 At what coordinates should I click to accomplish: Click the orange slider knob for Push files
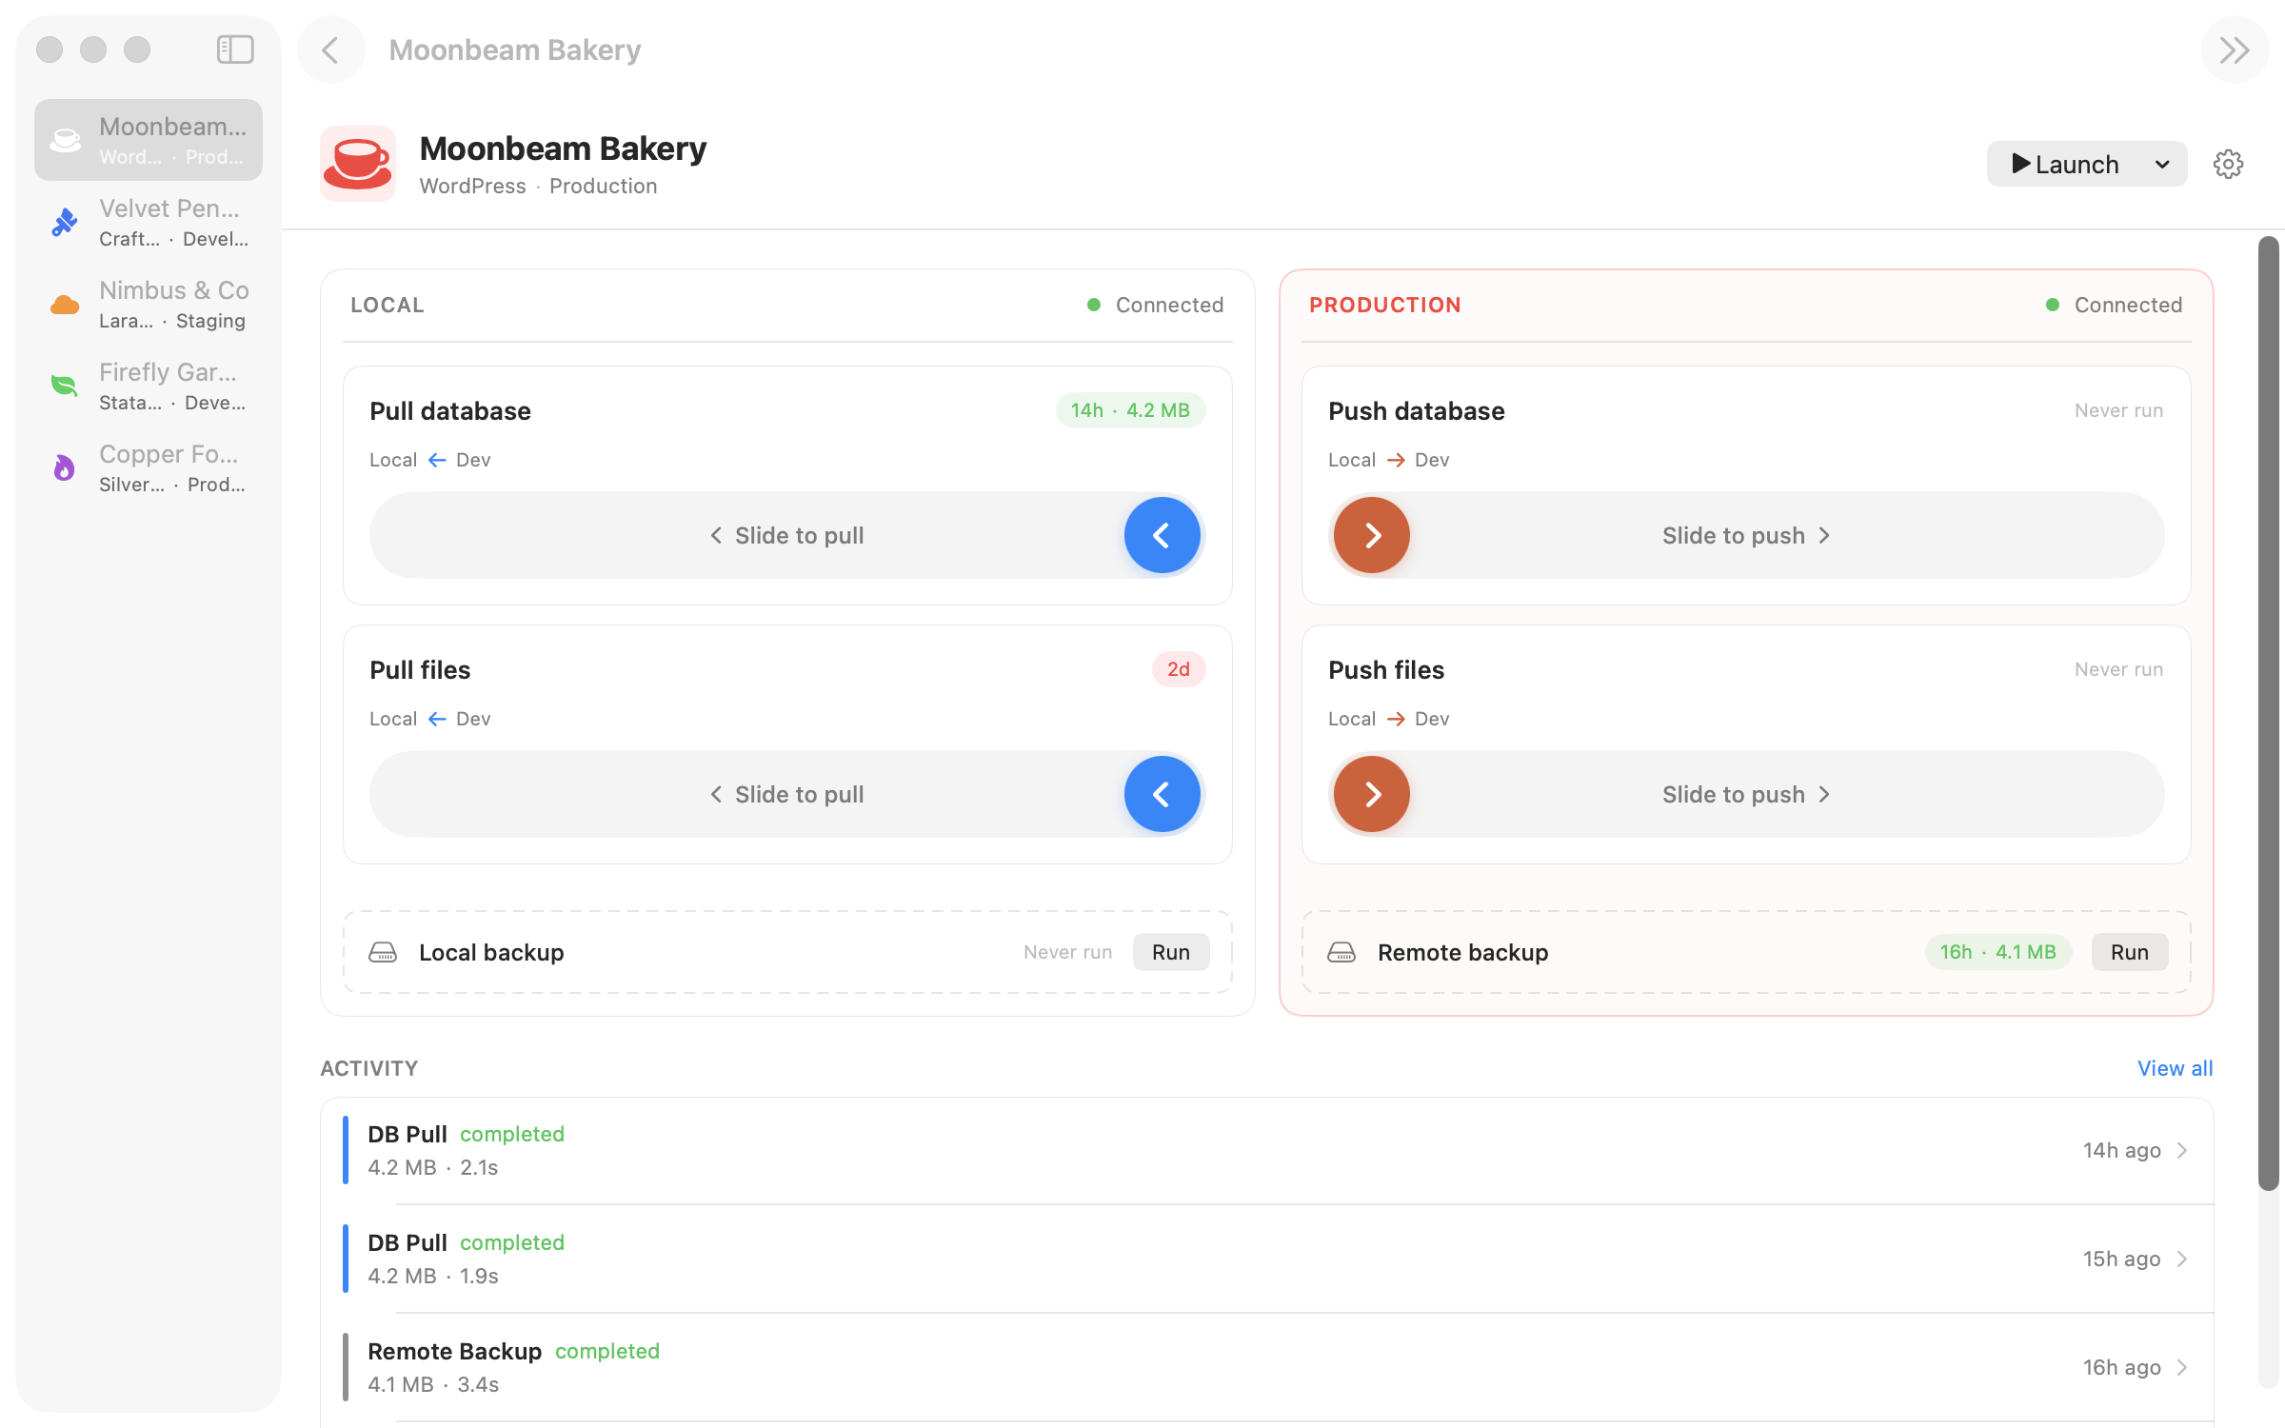pos(1372,794)
